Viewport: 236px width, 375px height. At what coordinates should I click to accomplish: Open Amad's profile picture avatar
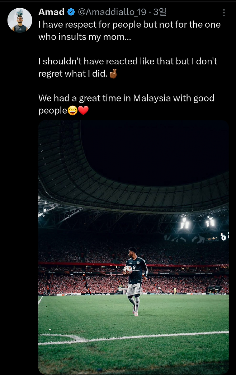click(x=20, y=20)
